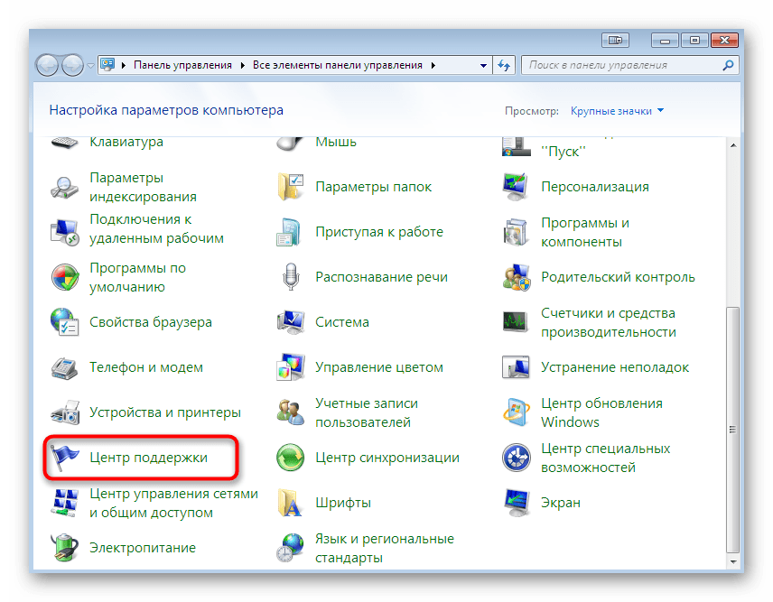Click the Personalization icon (Персонализация)
This screenshot has height=602, width=773.
(x=517, y=187)
